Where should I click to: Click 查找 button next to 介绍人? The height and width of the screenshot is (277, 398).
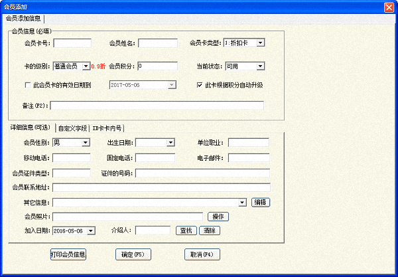186,231
